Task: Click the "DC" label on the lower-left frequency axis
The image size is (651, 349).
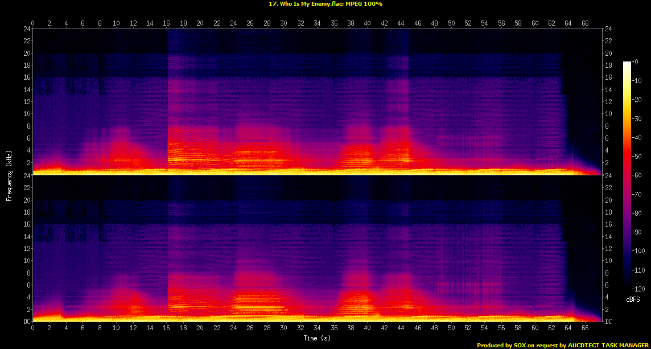Action: pyautogui.click(x=26, y=321)
